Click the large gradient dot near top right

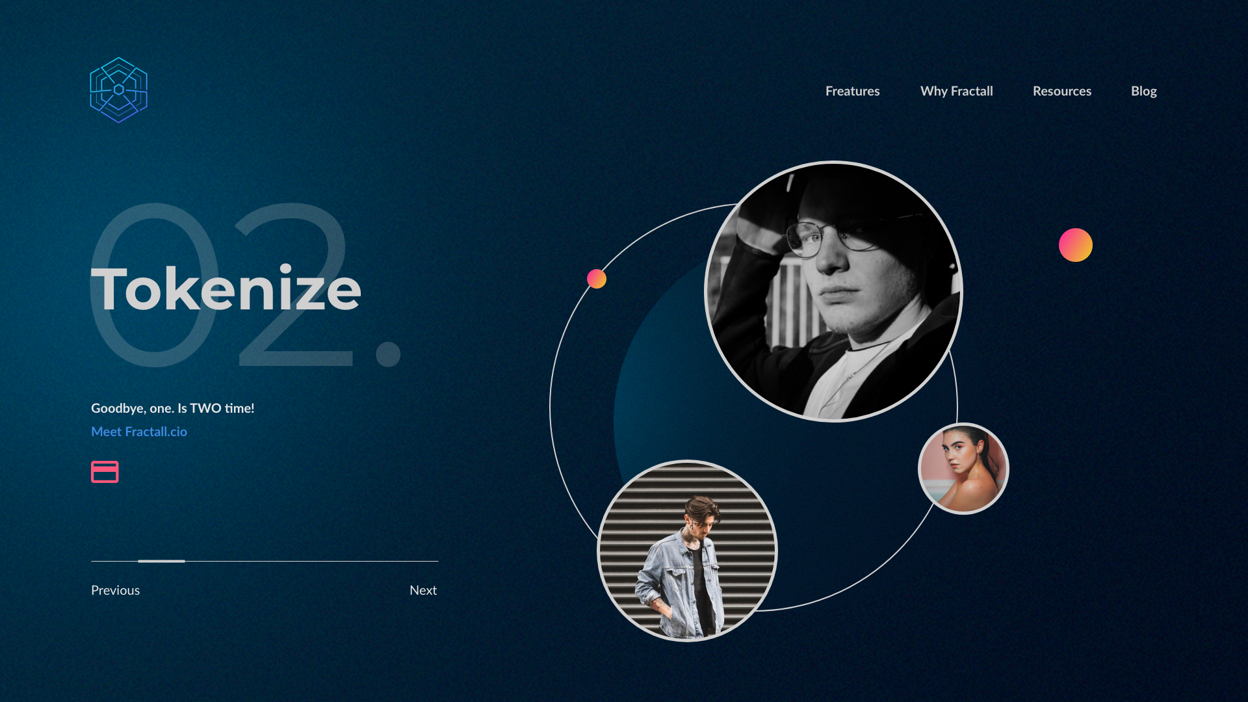click(1076, 245)
